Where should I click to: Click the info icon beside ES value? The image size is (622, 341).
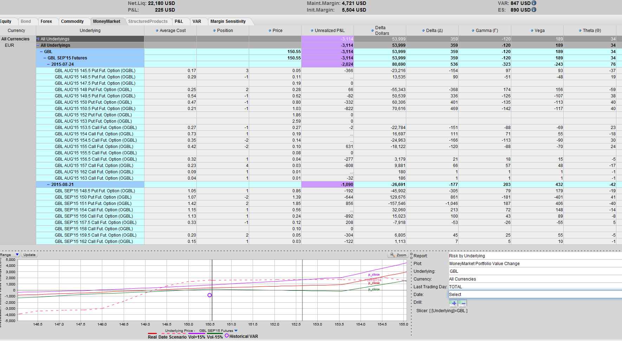coord(534,9)
